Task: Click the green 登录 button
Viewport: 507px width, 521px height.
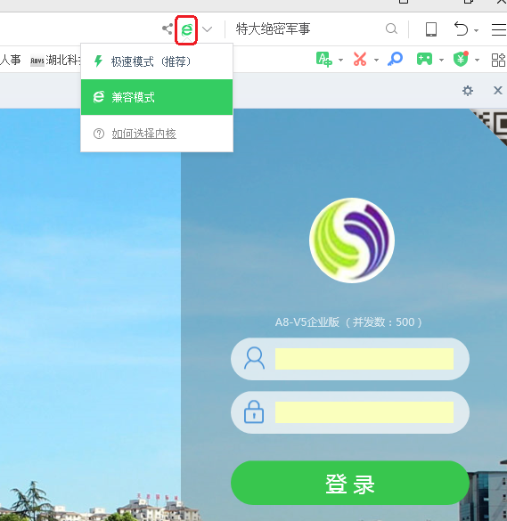Action: tap(350, 483)
